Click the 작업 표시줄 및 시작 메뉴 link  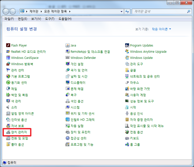tap(147, 126)
